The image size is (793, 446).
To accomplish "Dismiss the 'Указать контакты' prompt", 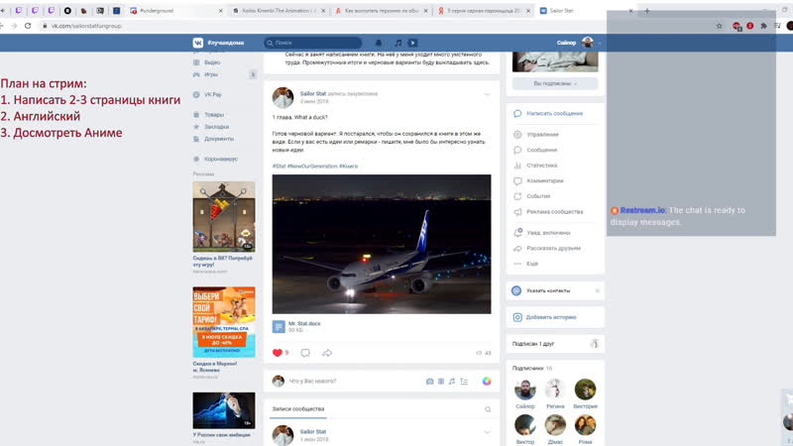I will click(x=597, y=290).
